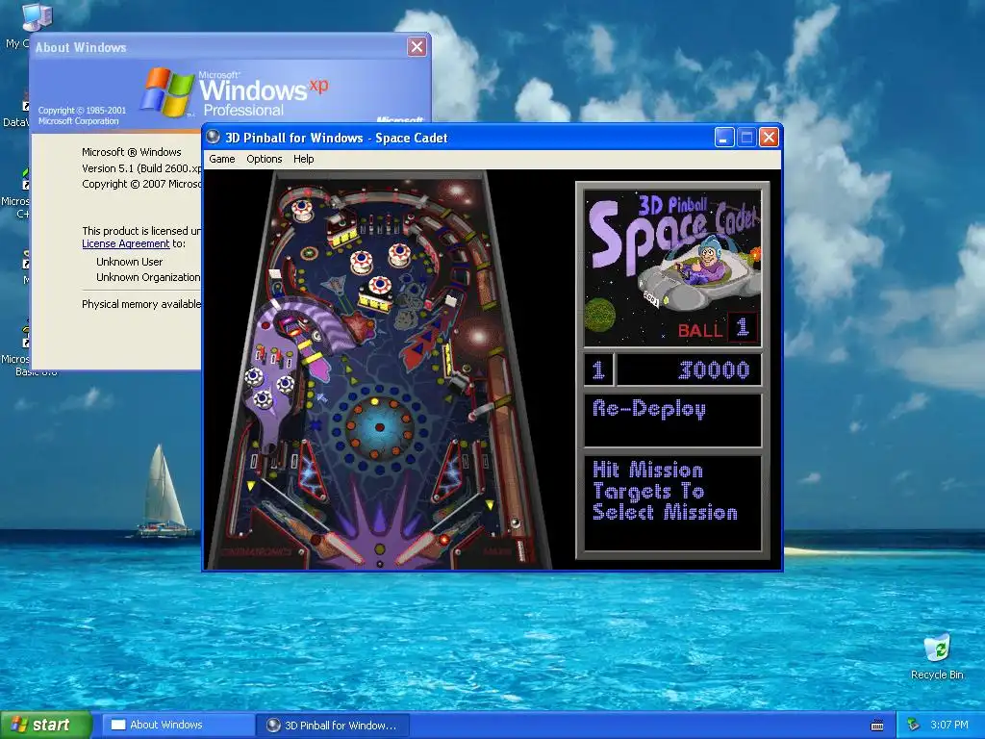Click the Unknown Organization text

(148, 277)
